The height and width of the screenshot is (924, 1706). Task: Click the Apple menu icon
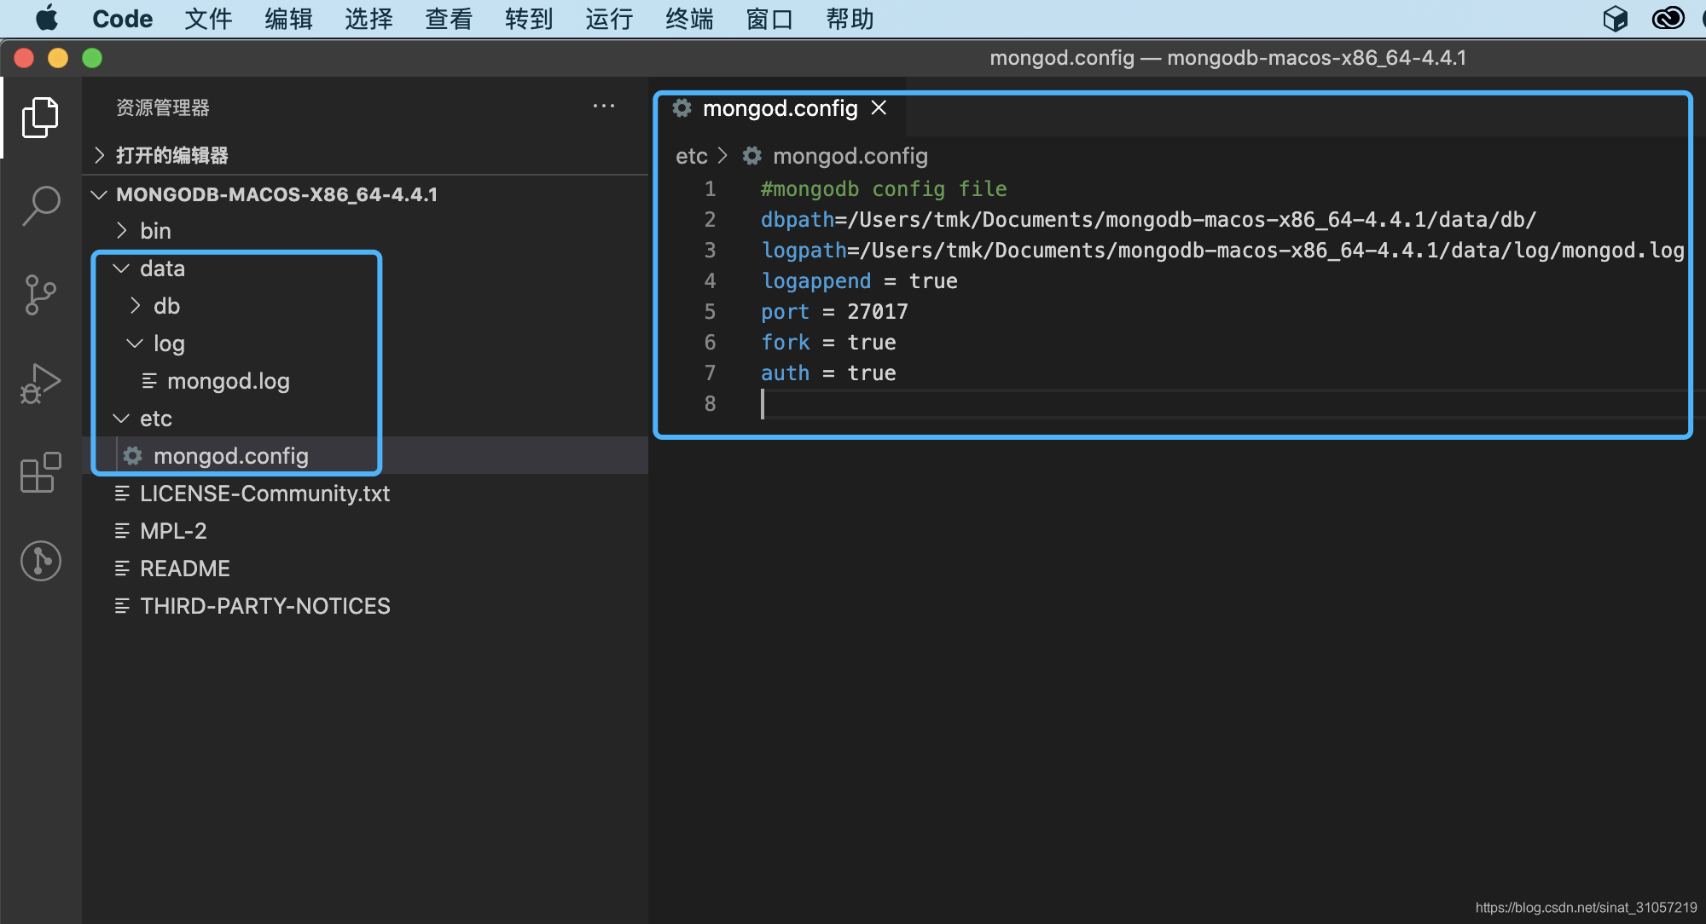[47, 18]
